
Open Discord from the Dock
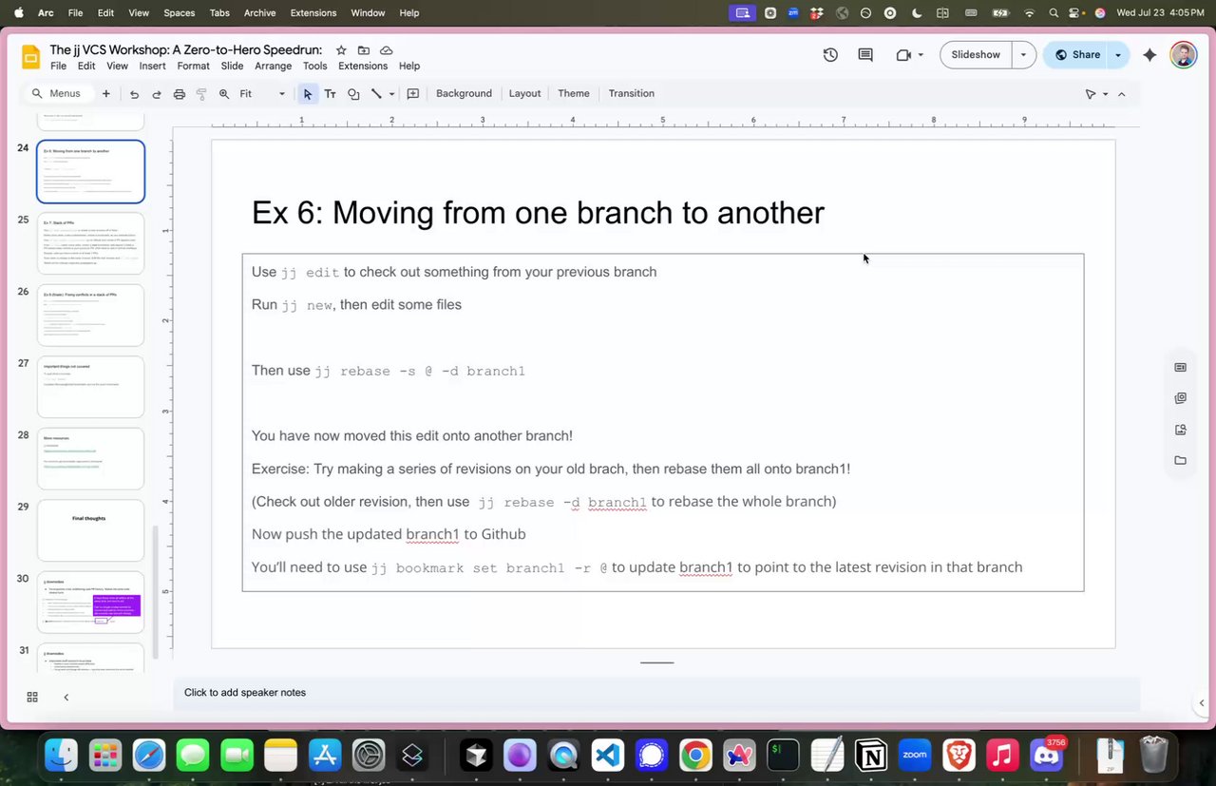[x=1047, y=756]
